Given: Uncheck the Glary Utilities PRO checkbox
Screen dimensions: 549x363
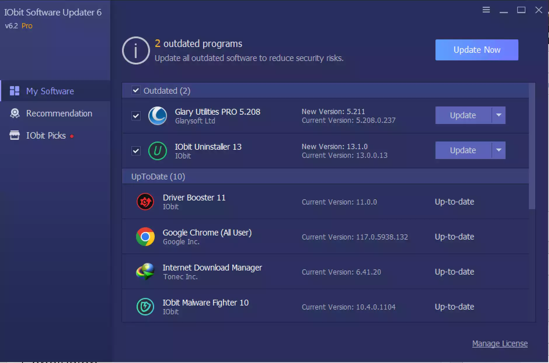Looking at the screenshot, I should pyautogui.click(x=136, y=116).
